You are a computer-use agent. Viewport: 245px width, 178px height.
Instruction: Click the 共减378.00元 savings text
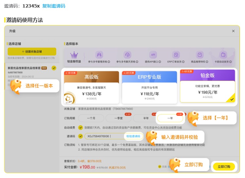pos(117,168)
